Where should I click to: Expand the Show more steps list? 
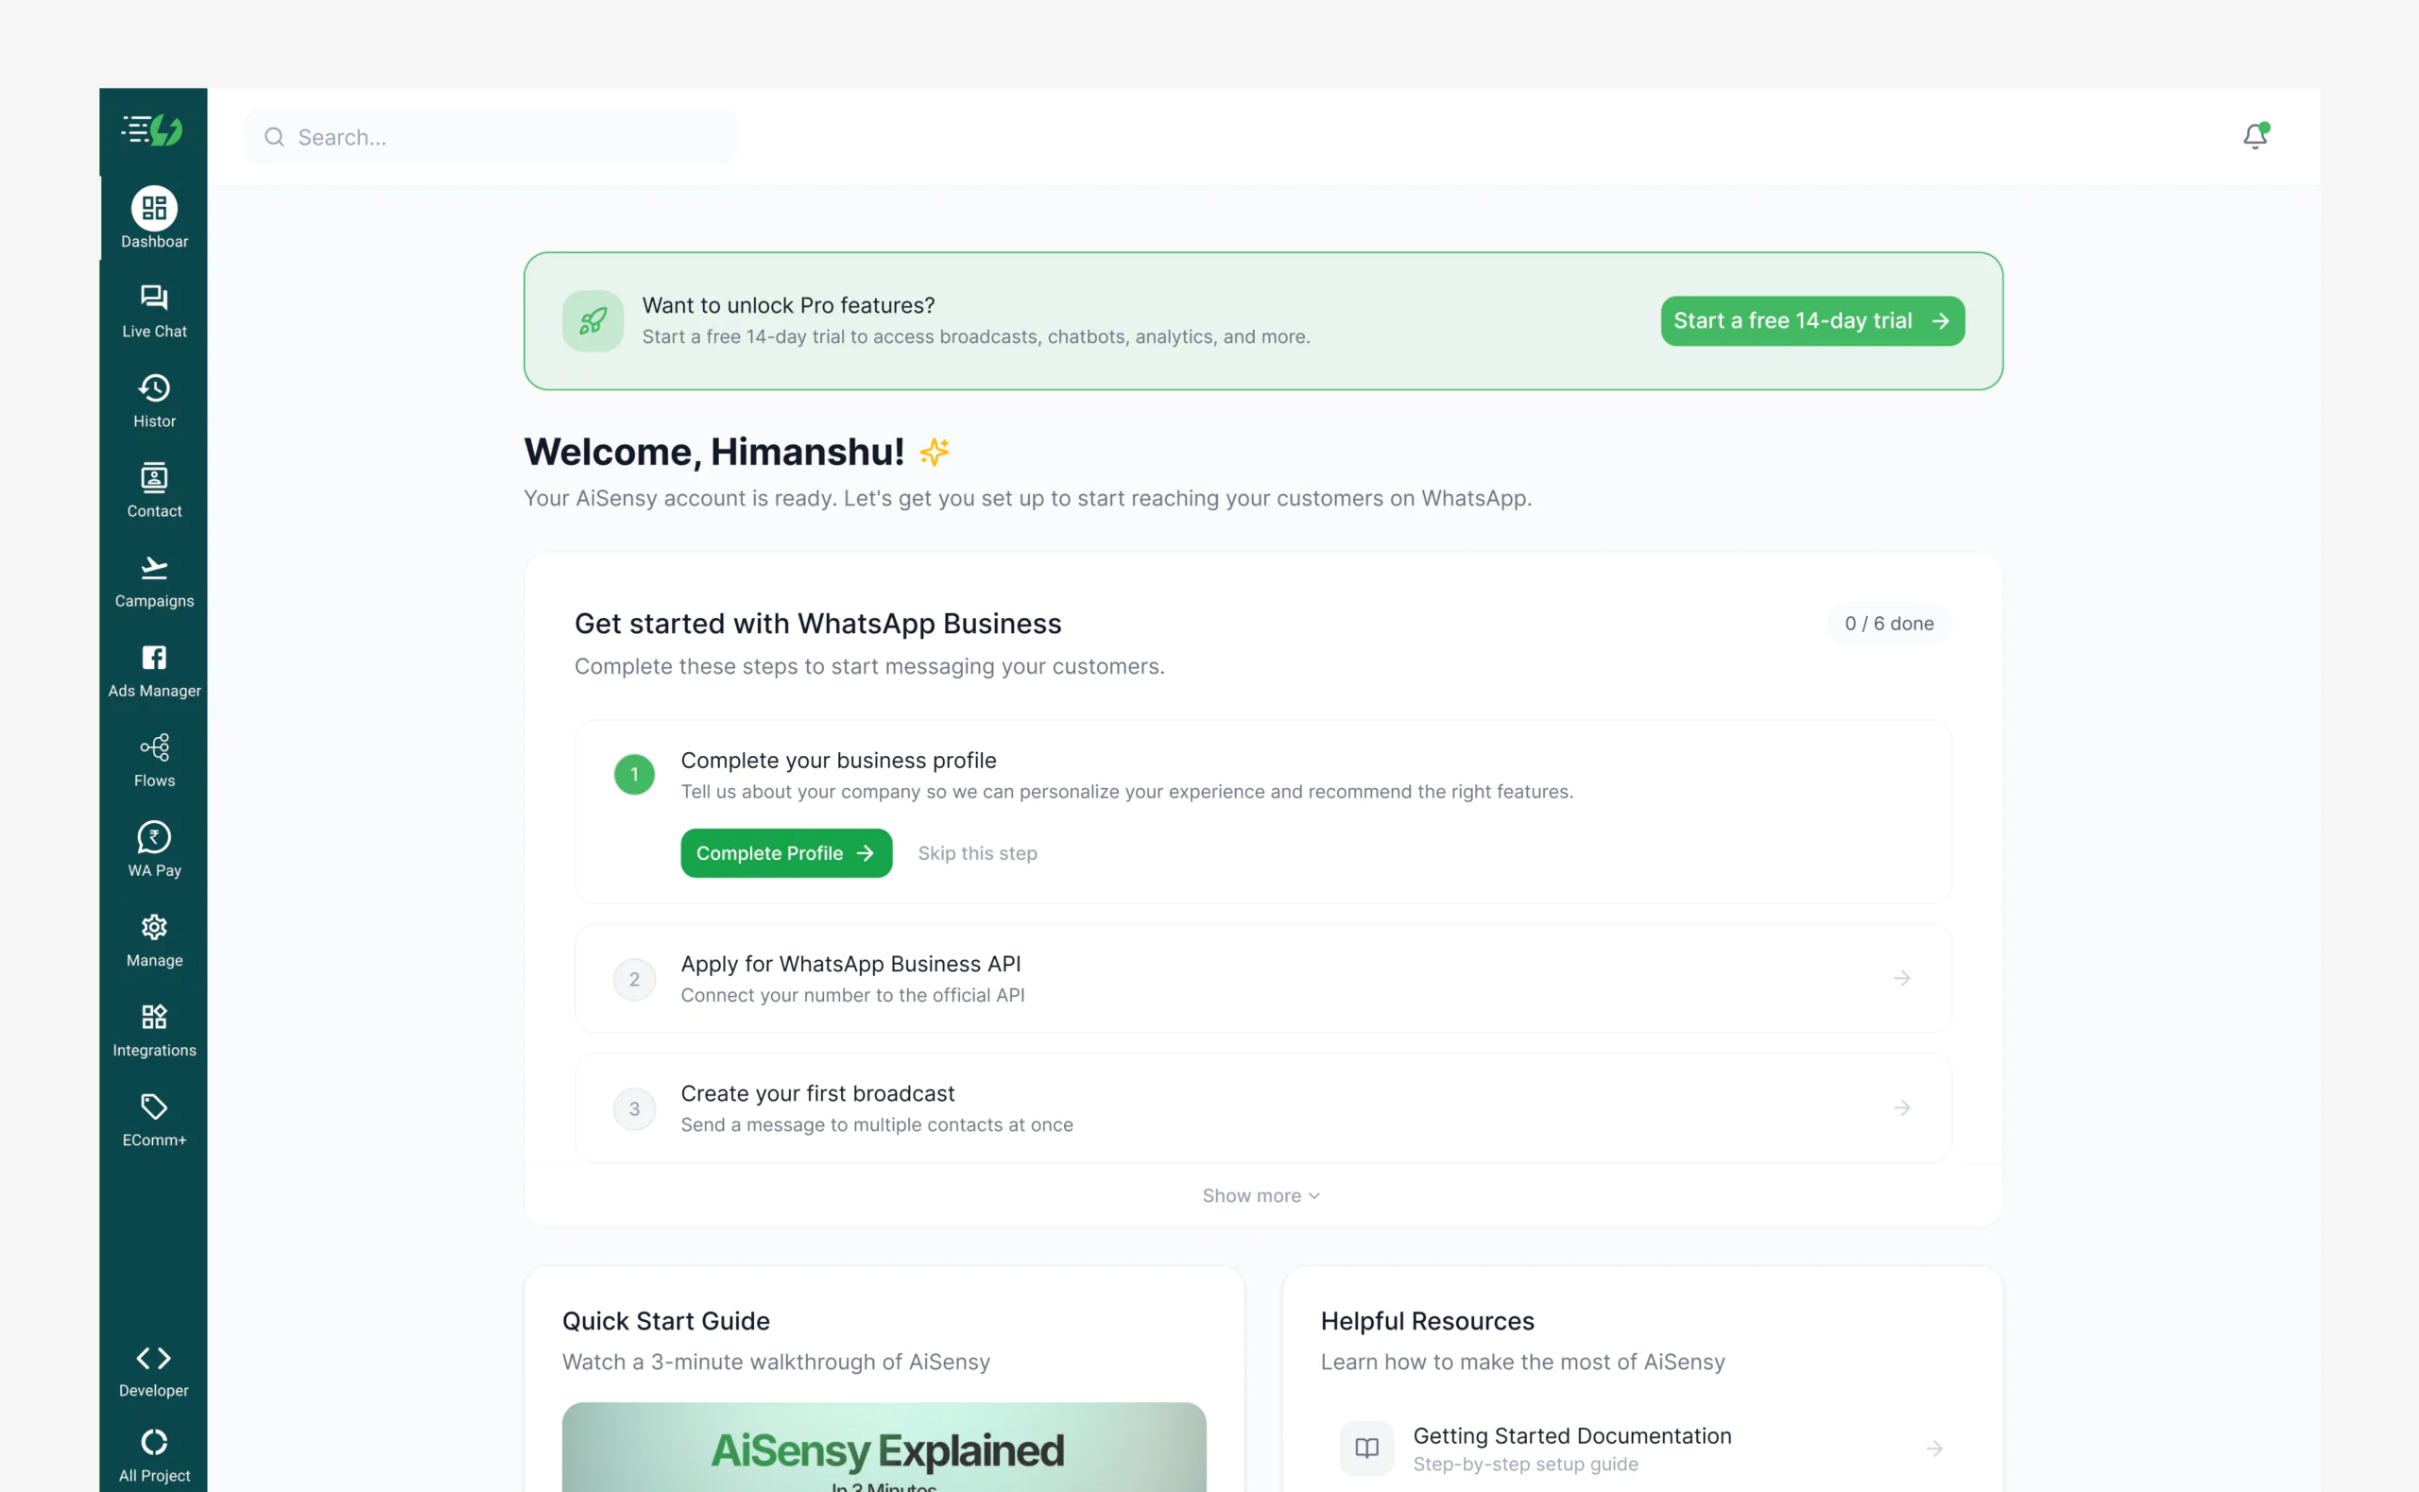pyautogui.click(x=1261, y=1195)
